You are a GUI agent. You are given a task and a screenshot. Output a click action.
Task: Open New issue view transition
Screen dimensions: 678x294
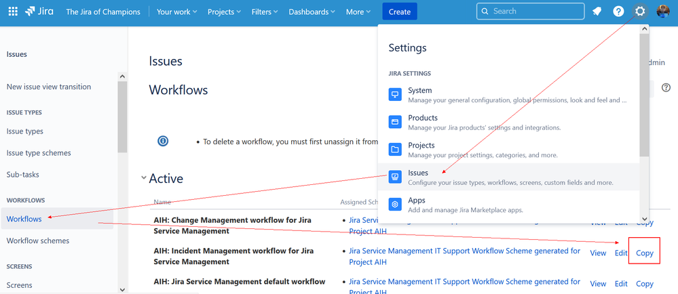point(49,87)
